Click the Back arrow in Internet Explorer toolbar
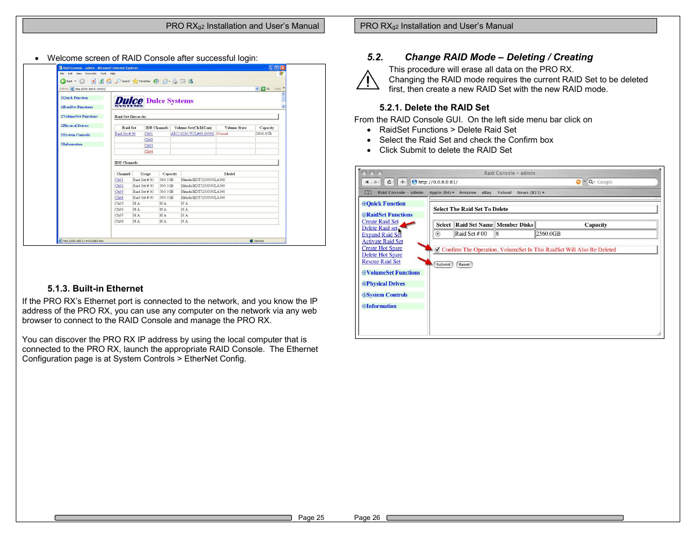The image size is (696, 538). [63, 81]
